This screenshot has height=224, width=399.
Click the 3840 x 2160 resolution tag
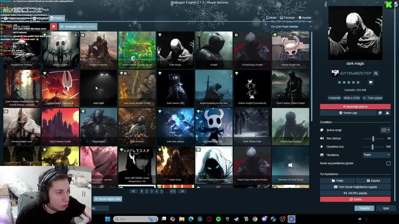pyautogui.click(x=352, y=98)
